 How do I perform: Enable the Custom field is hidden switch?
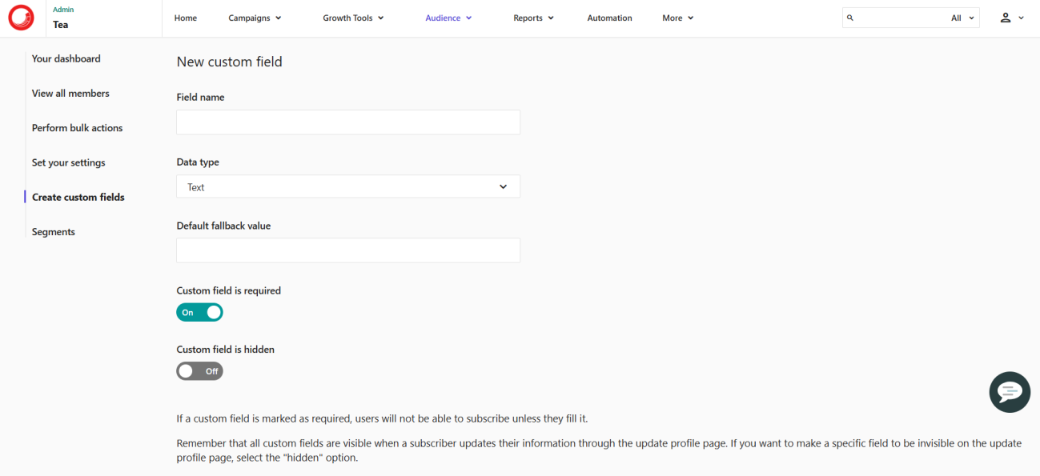[199, 371]
